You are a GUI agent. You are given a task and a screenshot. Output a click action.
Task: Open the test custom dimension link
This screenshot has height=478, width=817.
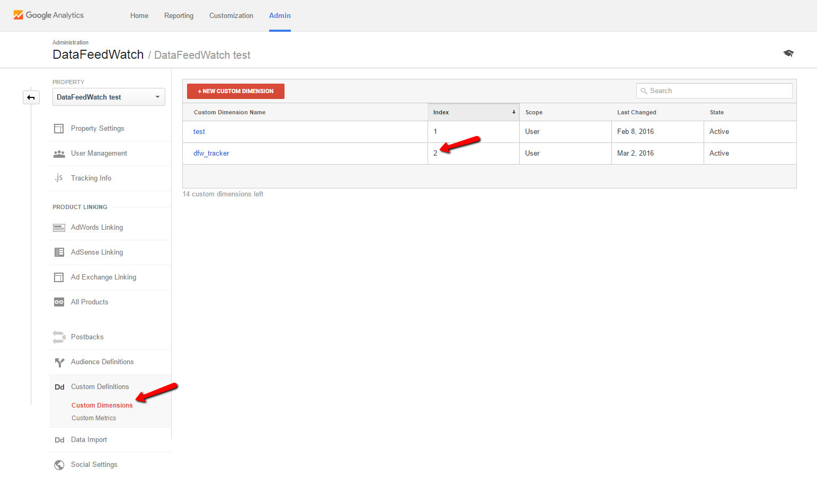[199, 132]
